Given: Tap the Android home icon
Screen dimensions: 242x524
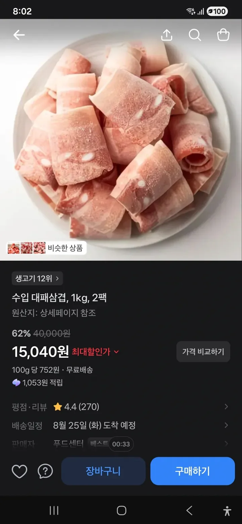Looking at the screenshot, I should [121, 511].
